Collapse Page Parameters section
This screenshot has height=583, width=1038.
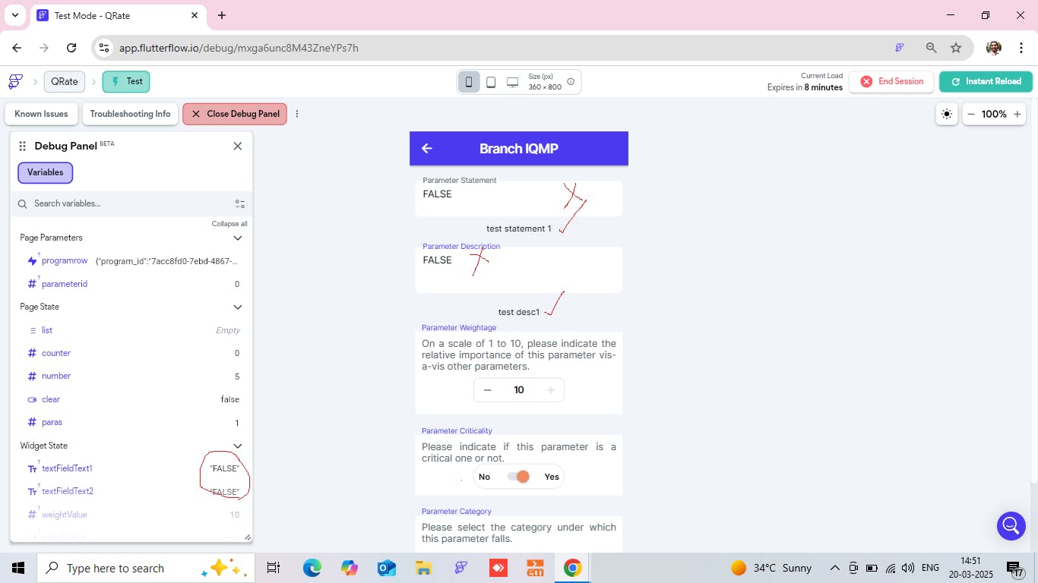(238, 238)
